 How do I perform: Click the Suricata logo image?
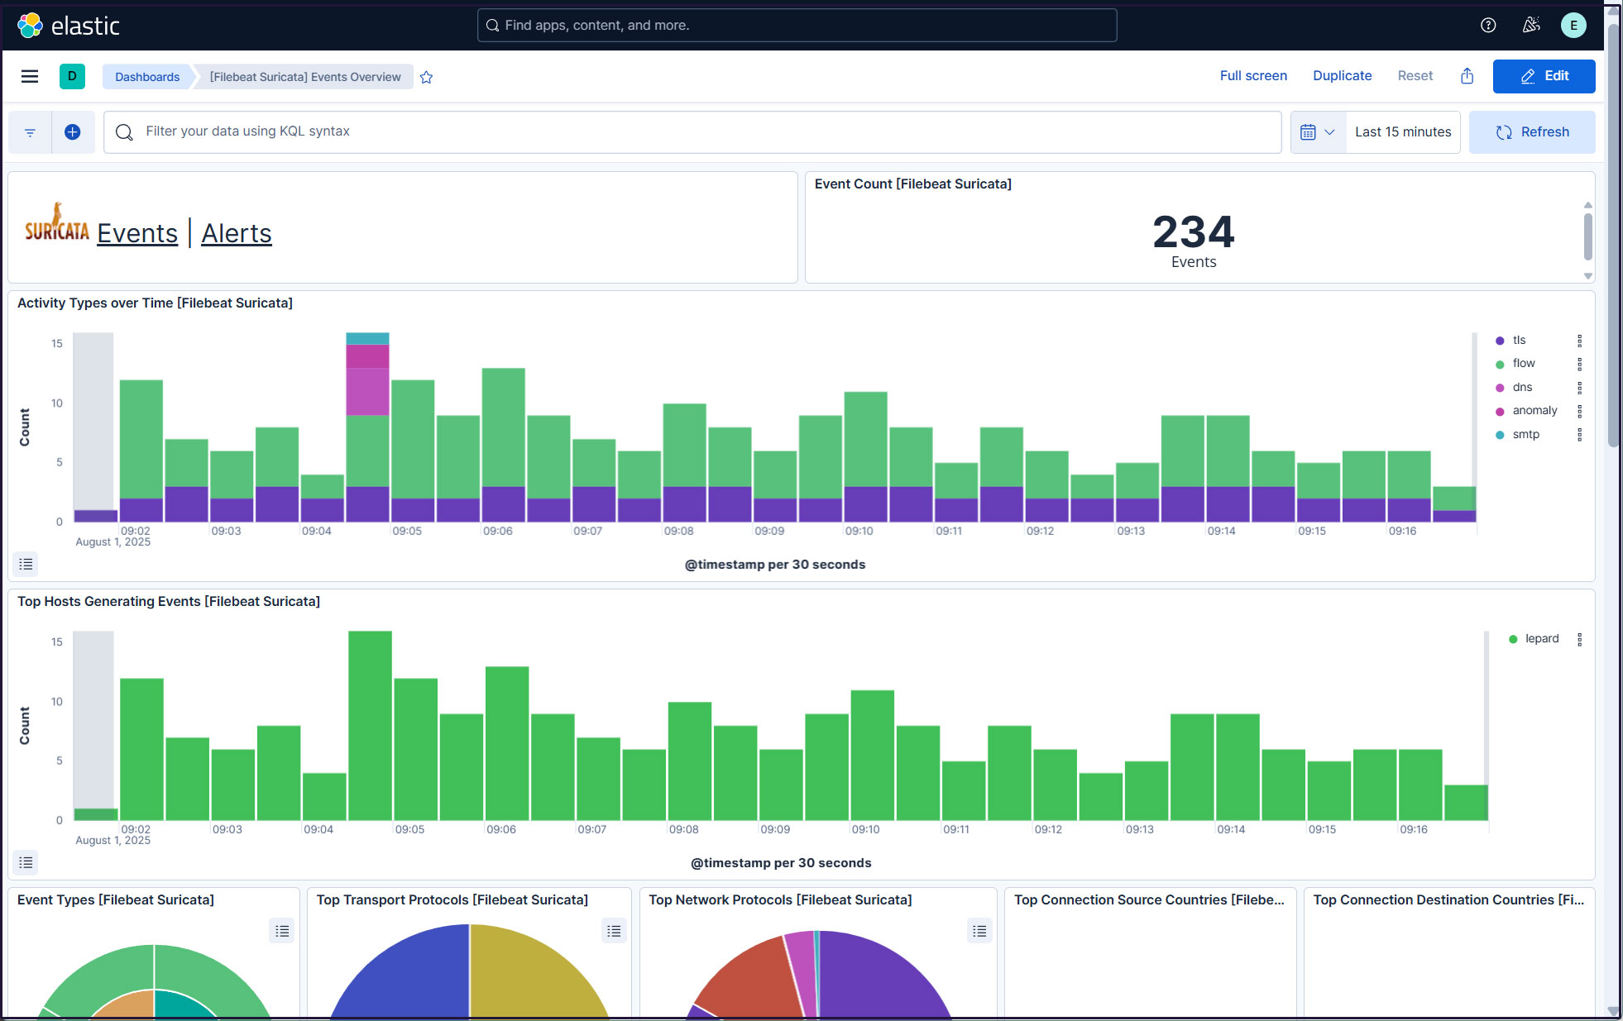click(x=56, y=222)
